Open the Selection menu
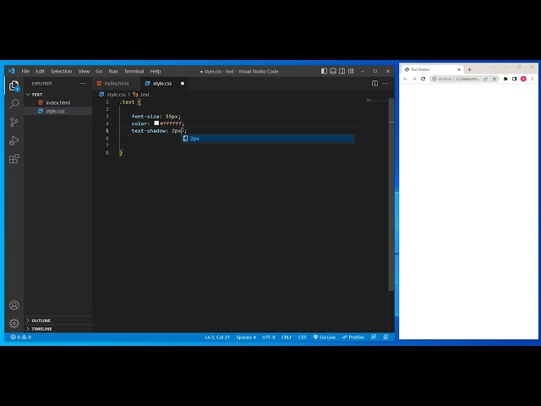The image size is (541, 406). [62, 71]
